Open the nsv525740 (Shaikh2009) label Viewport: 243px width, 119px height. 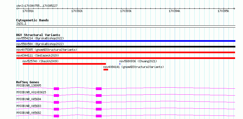(40, 61)
